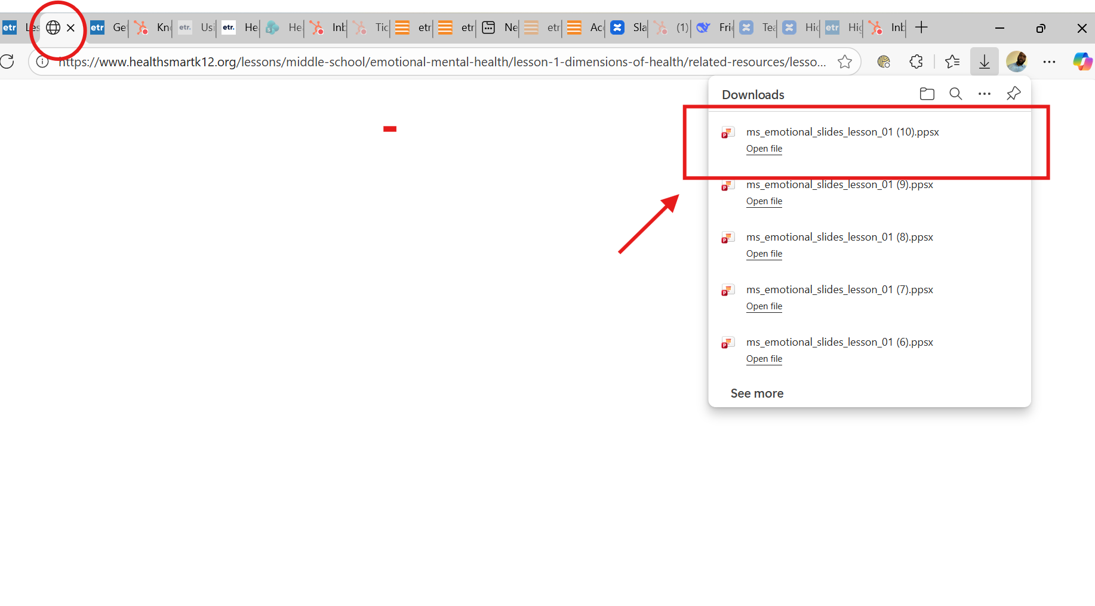Viewport: 1095px width, 606px height.
Task: Launch Copilot from the toolbar
Action: point(1082,61)
